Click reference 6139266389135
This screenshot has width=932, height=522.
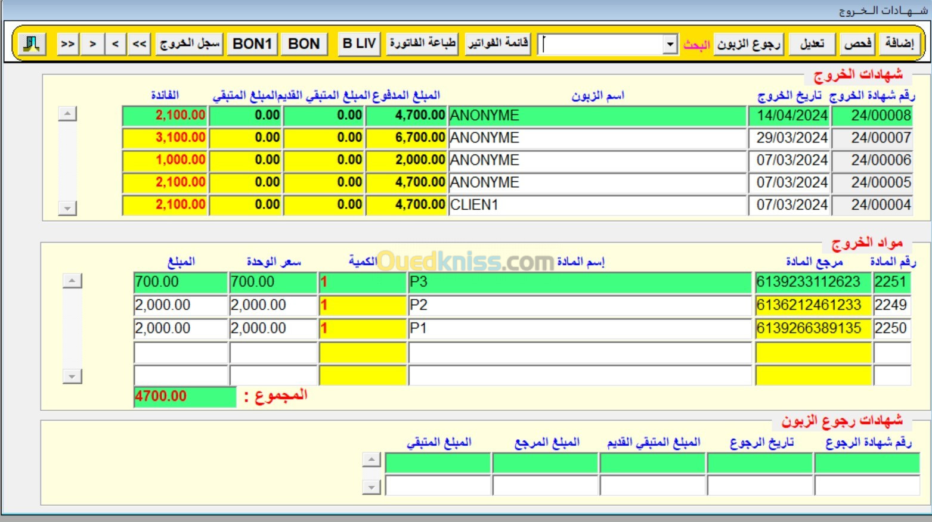click(x=813, y=328)
